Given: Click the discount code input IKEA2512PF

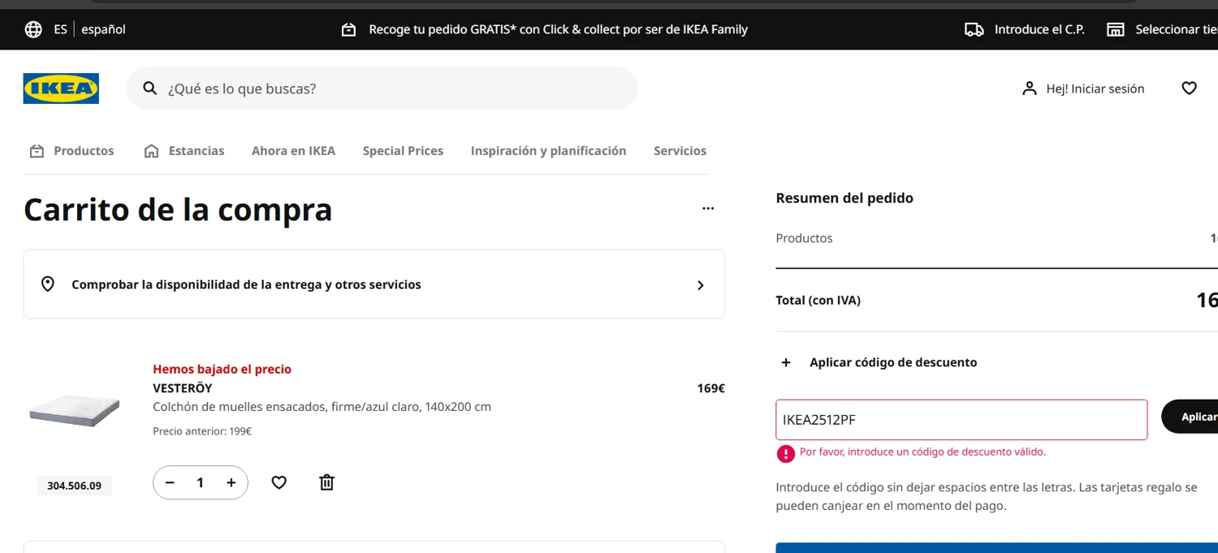Looking at the screenshot, I should pyautogui.click(x=961, y=420).
